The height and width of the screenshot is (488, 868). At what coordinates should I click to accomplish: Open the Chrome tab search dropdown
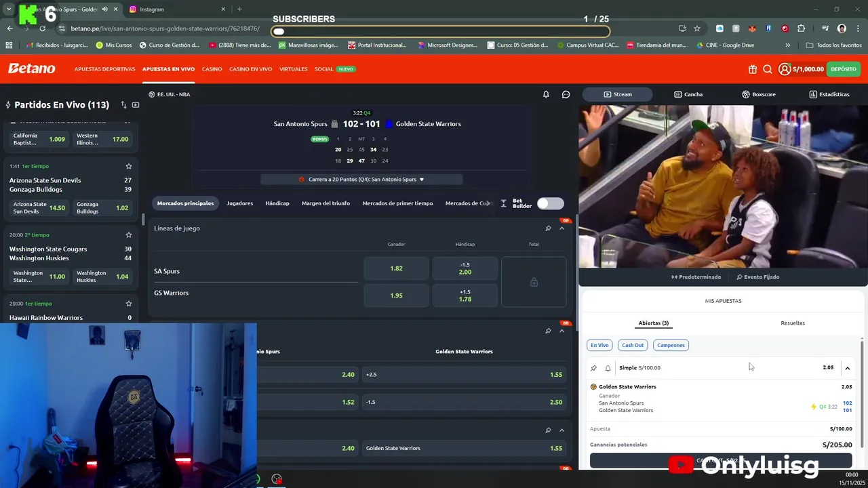[9, 9]
